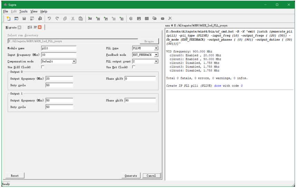Minimize the Supra window
Screen dimensions: 297x188
pos(265,4)
